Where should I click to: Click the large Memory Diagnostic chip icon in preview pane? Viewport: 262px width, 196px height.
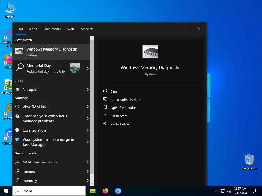pos(150,52)
